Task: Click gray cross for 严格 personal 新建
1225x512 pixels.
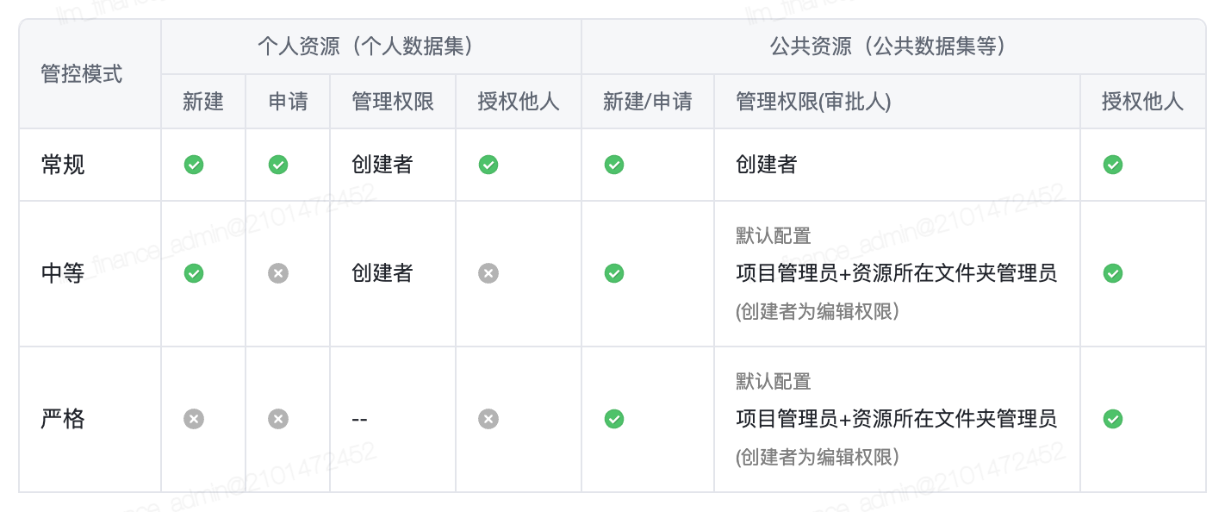Action: 194,419
